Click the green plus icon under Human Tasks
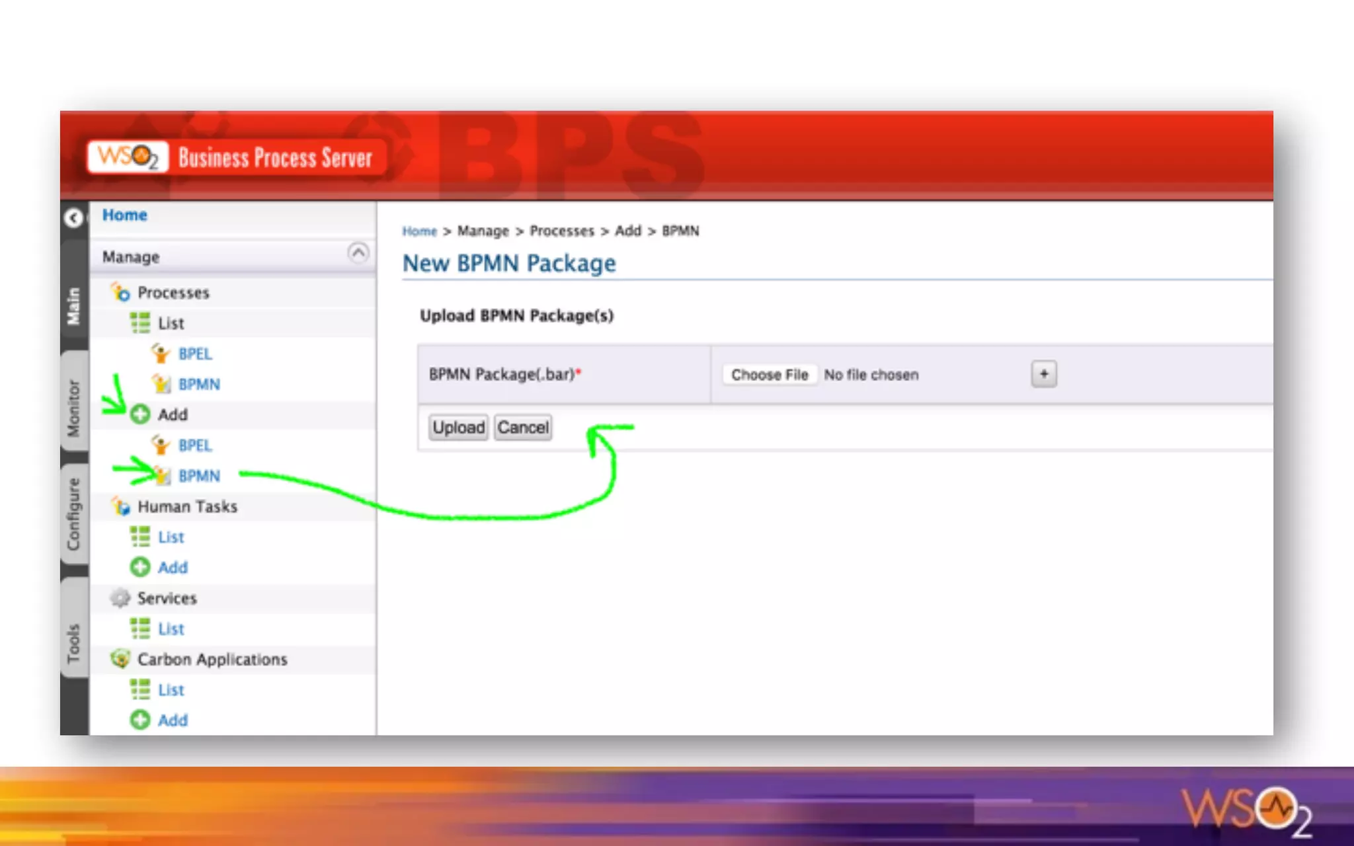The image size is (1354, 846). pos(140,567)
